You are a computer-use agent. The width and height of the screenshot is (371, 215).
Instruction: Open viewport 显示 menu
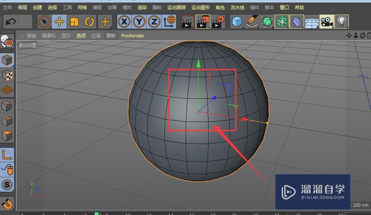coord(66,36)
